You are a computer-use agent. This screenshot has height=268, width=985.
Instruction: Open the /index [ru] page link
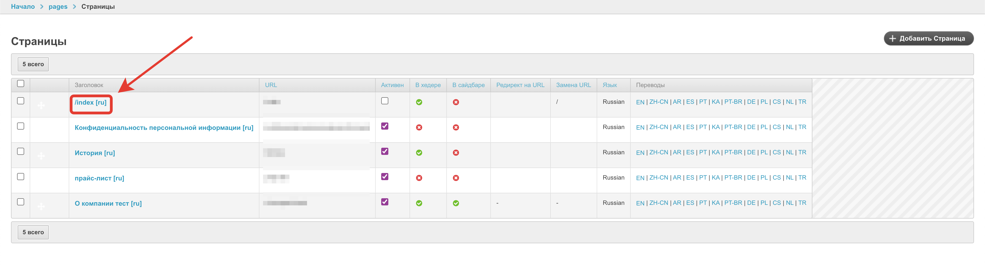91,102
